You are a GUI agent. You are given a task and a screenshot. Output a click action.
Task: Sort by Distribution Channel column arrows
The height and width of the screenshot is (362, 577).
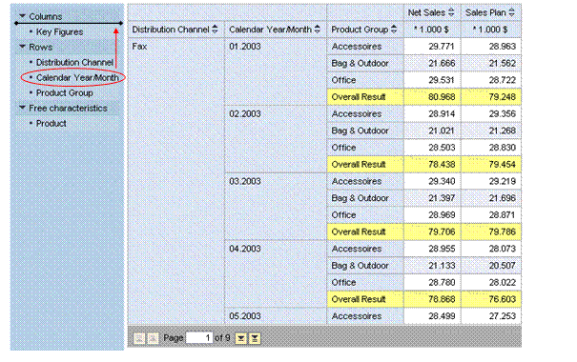(x=215, y=30)
